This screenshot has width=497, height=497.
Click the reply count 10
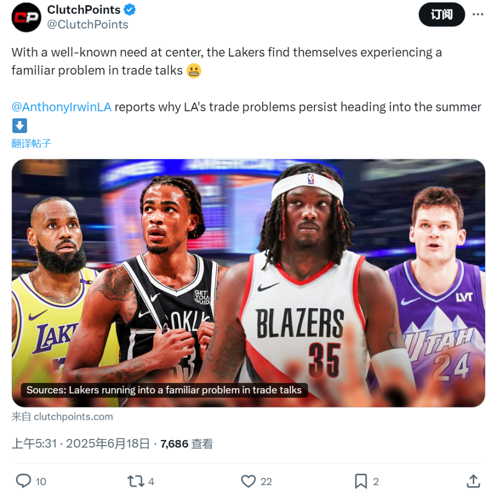point(41,481)
